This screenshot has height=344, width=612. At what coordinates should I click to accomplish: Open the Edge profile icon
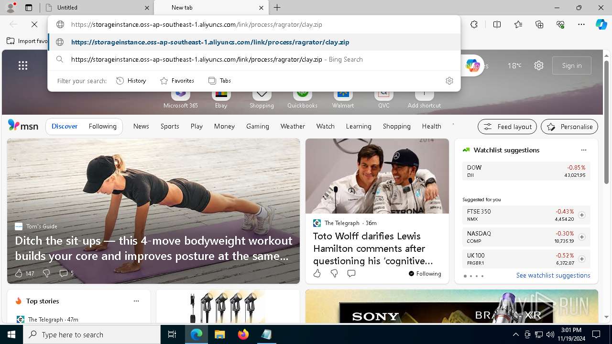coord(10,8)
